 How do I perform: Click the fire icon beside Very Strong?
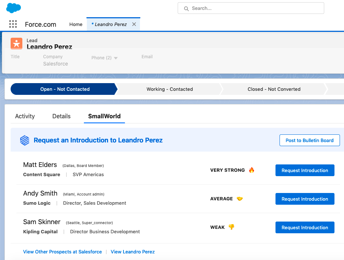pyautogui.click(x=251, y=170)
